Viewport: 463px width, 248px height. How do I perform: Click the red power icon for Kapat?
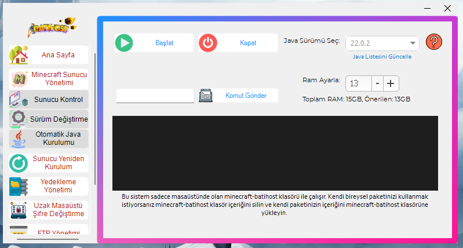(x=208, y=43)
